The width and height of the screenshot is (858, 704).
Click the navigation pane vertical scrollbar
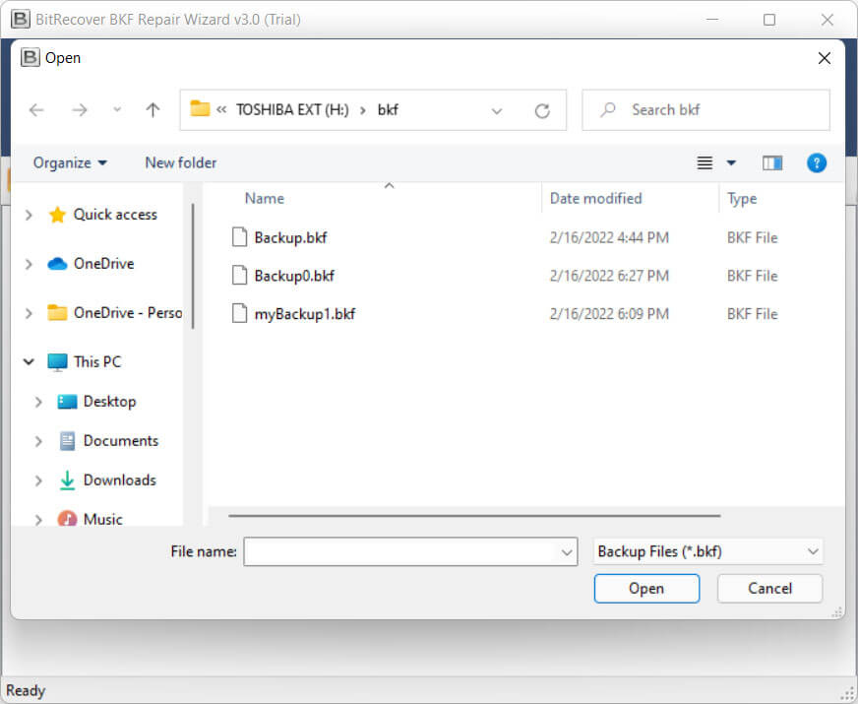coord(193,266)
